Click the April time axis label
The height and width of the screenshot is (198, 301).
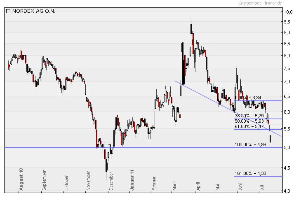click(x=198, y=186)
